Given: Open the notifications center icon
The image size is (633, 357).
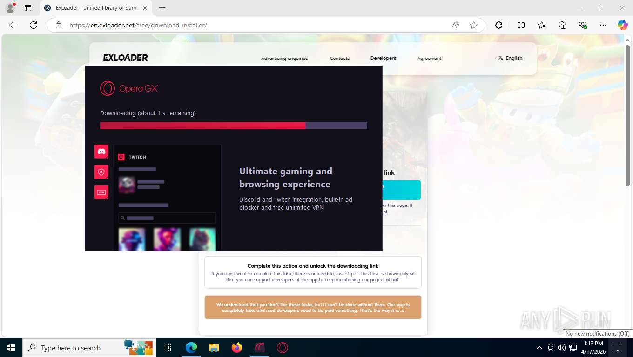Looking at the screenshot, I should point(618,348).
